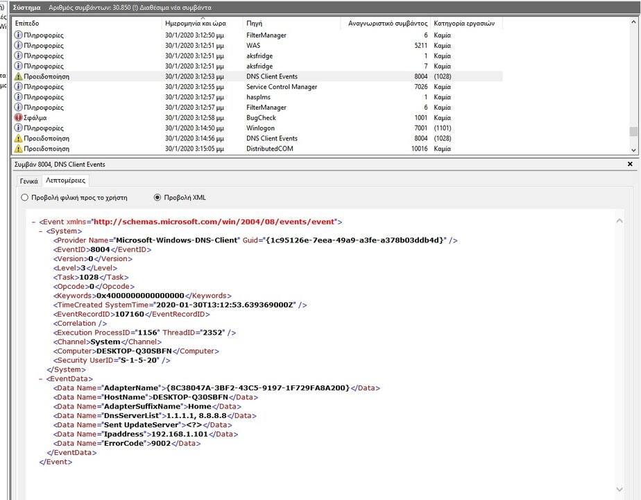Click the info icon on the WAS row
Viewport: 641px width, 500px height.
point(18,46)
